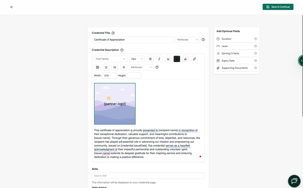Screen dimensions: 303x188
Task: Click the Duration clock icon
Action: 218,39
